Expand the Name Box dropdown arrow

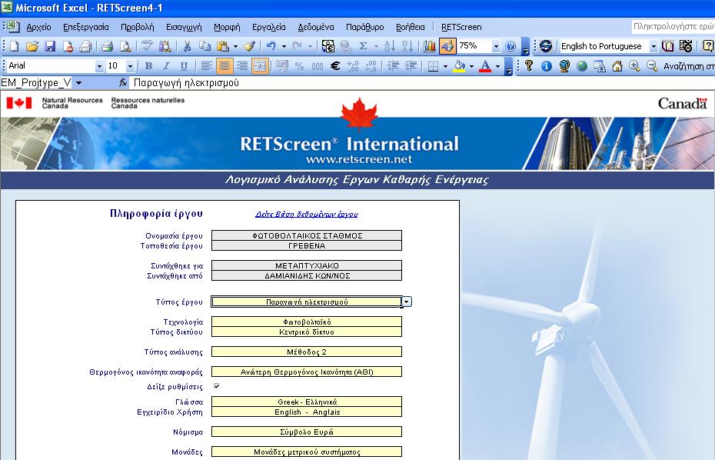pos(79,82)
